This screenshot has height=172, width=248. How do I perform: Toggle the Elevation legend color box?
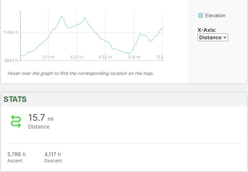pos(201,16)
